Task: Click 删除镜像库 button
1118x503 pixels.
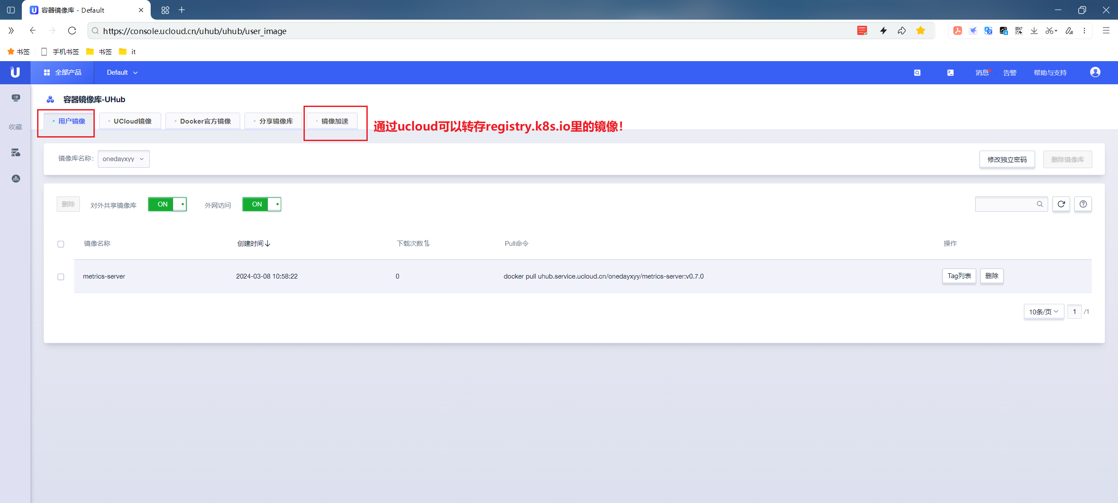Action: click(x=1068, y=159)
